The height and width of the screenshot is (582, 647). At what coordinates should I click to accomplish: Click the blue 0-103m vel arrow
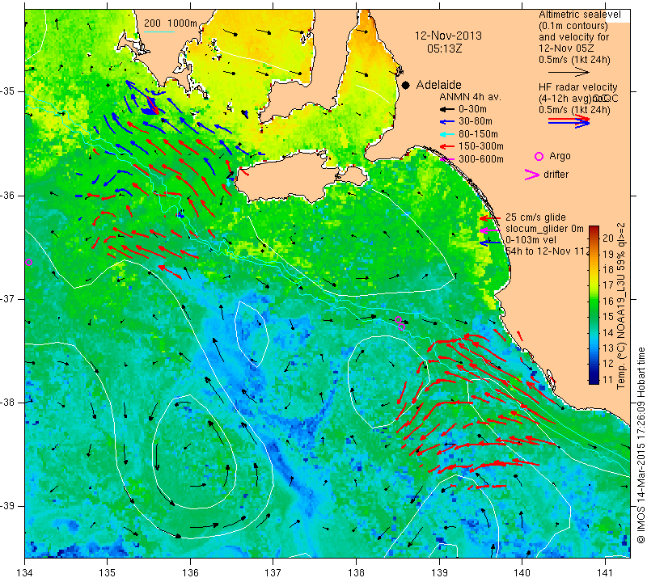click(x=490, y=243)
